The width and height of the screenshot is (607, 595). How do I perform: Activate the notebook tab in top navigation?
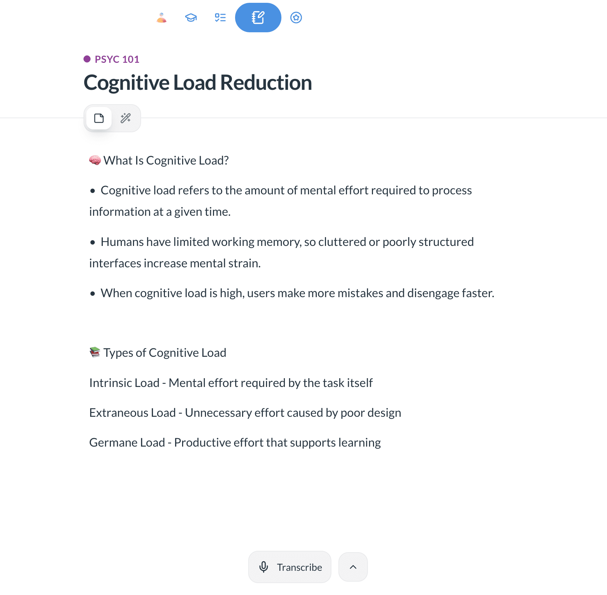point(258,17)
